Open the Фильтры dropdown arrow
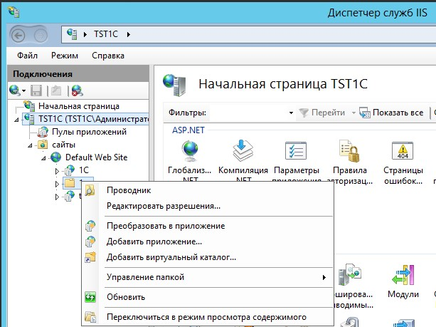The height and width of the screenshot is (327, 436). [291, 113]
